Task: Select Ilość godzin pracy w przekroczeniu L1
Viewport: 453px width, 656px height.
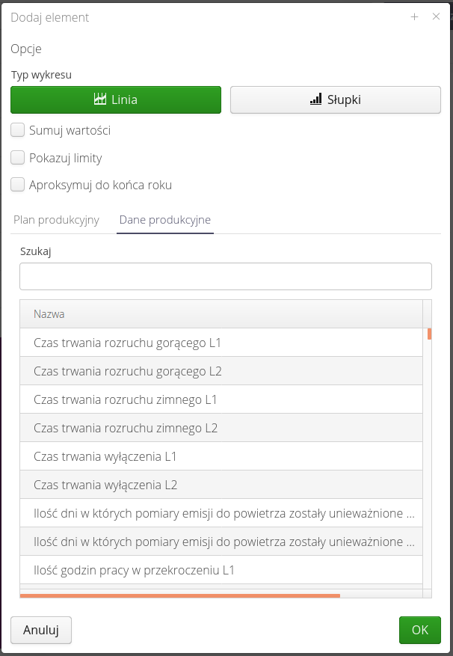Action: pos(134,570)
